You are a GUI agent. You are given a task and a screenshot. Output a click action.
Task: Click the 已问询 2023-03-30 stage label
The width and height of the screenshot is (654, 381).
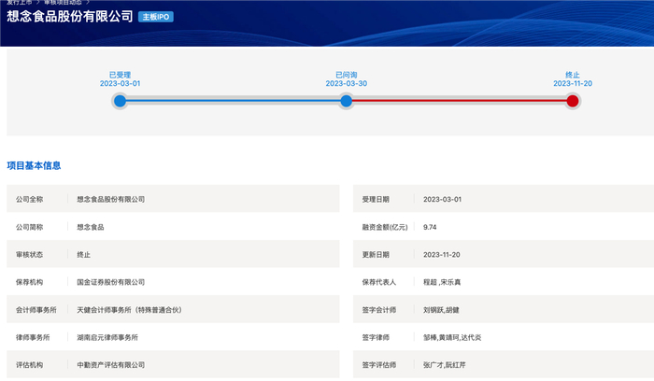[x=347, y=79]
